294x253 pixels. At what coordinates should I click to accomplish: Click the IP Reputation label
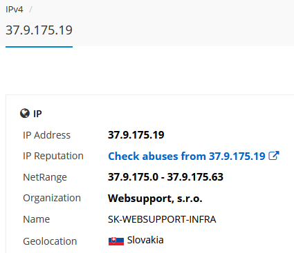click(x=53, y=156)
